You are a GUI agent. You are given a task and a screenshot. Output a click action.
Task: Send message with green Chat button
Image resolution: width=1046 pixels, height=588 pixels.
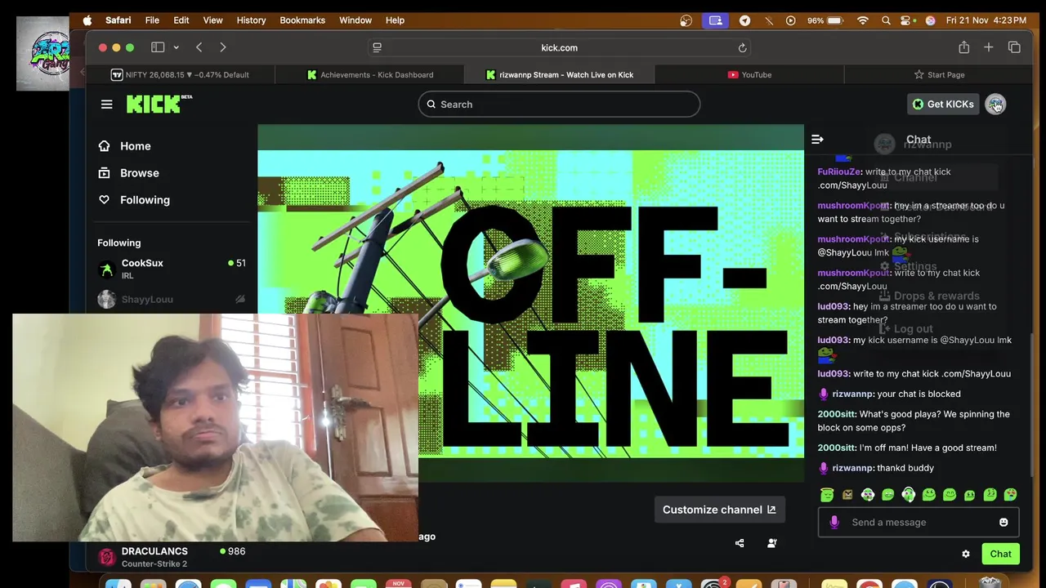click(x=1000, y=554)
